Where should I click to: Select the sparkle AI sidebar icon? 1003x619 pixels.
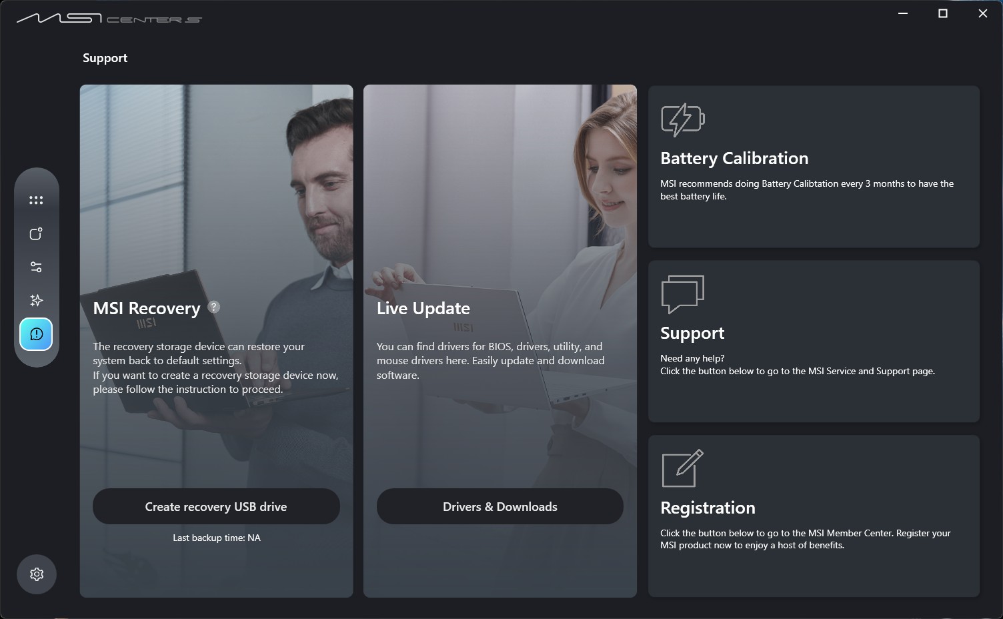tap(36, 300)
